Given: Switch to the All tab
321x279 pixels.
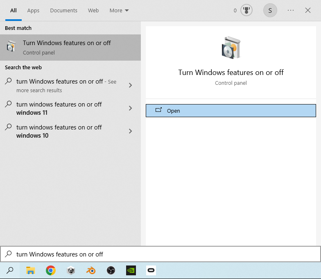Looking at the screenshot, I should point(14,11).
